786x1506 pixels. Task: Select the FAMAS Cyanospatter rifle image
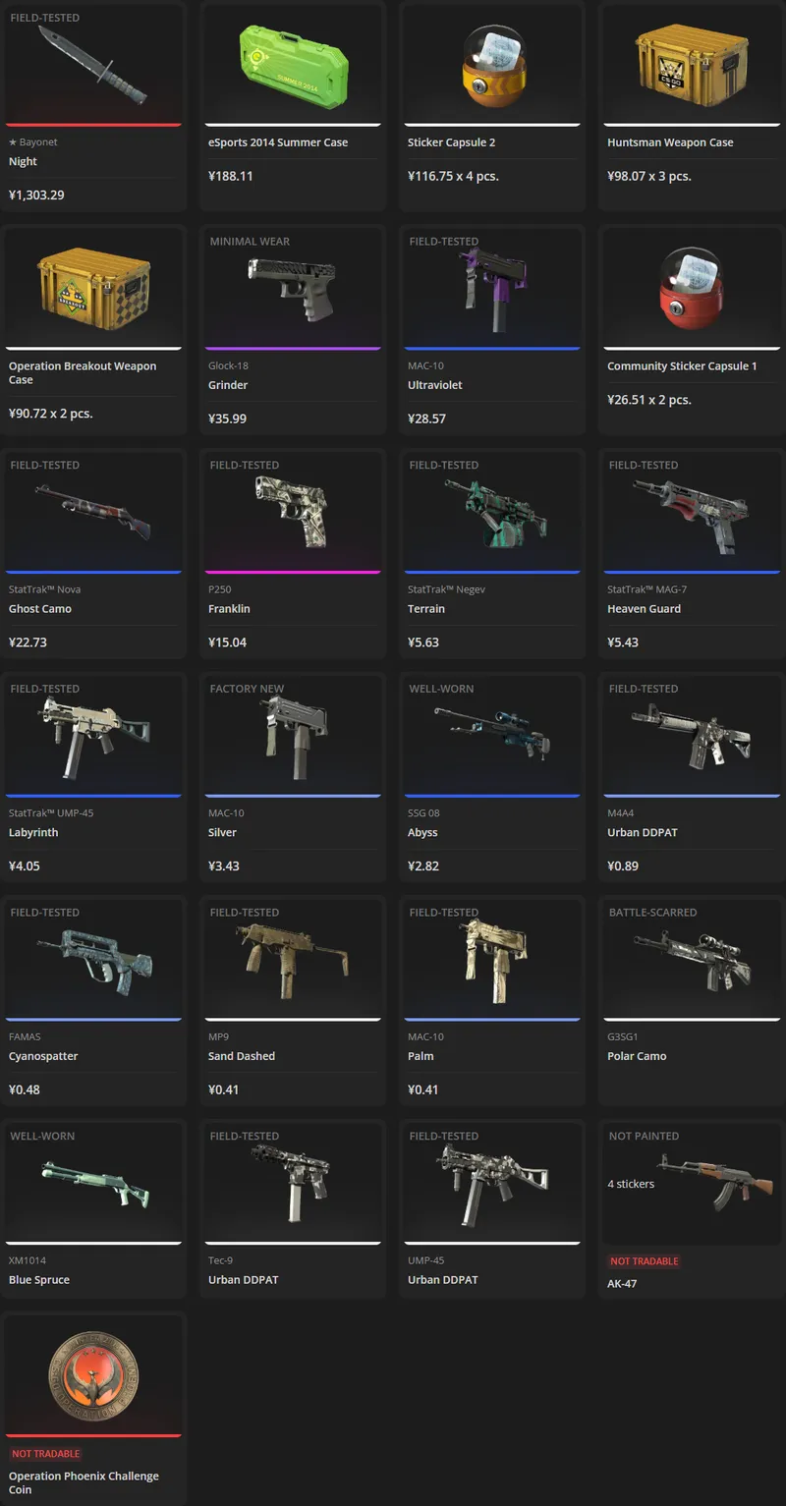[93, 959]
